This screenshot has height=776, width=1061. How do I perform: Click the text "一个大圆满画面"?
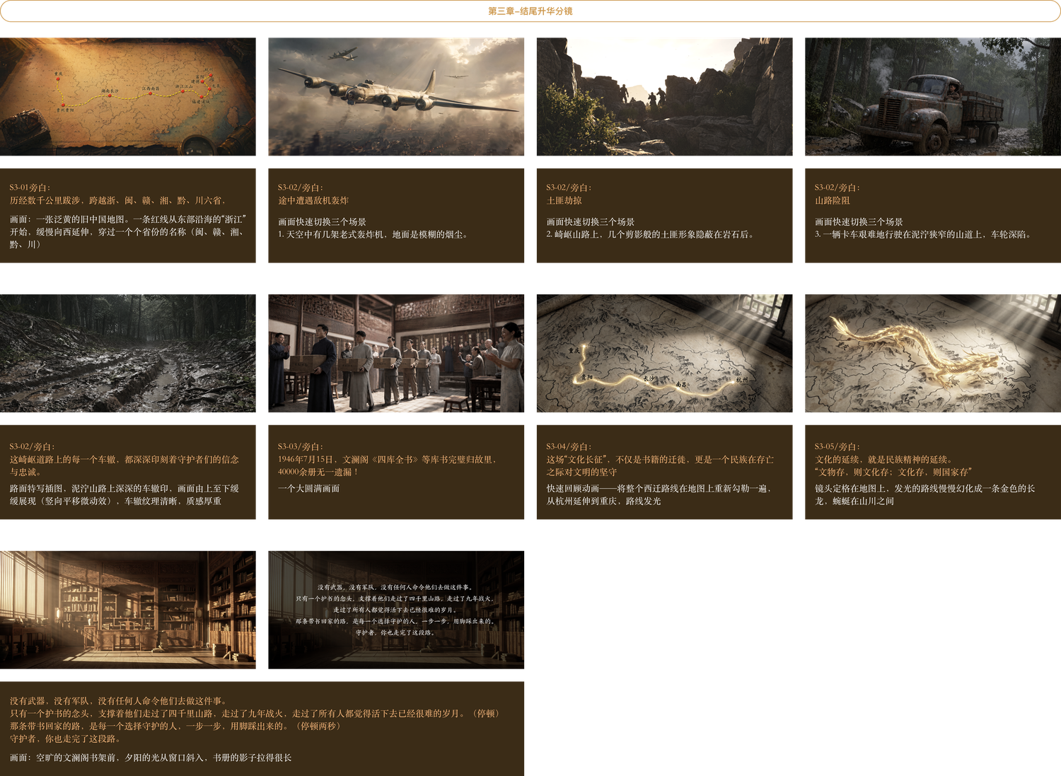point(308,489)
